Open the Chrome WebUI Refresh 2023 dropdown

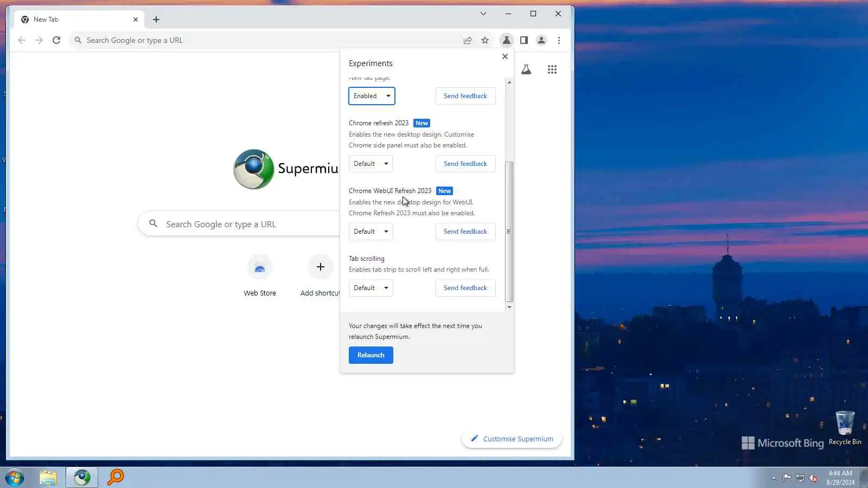pyautogui.click(x=371, y=232)
